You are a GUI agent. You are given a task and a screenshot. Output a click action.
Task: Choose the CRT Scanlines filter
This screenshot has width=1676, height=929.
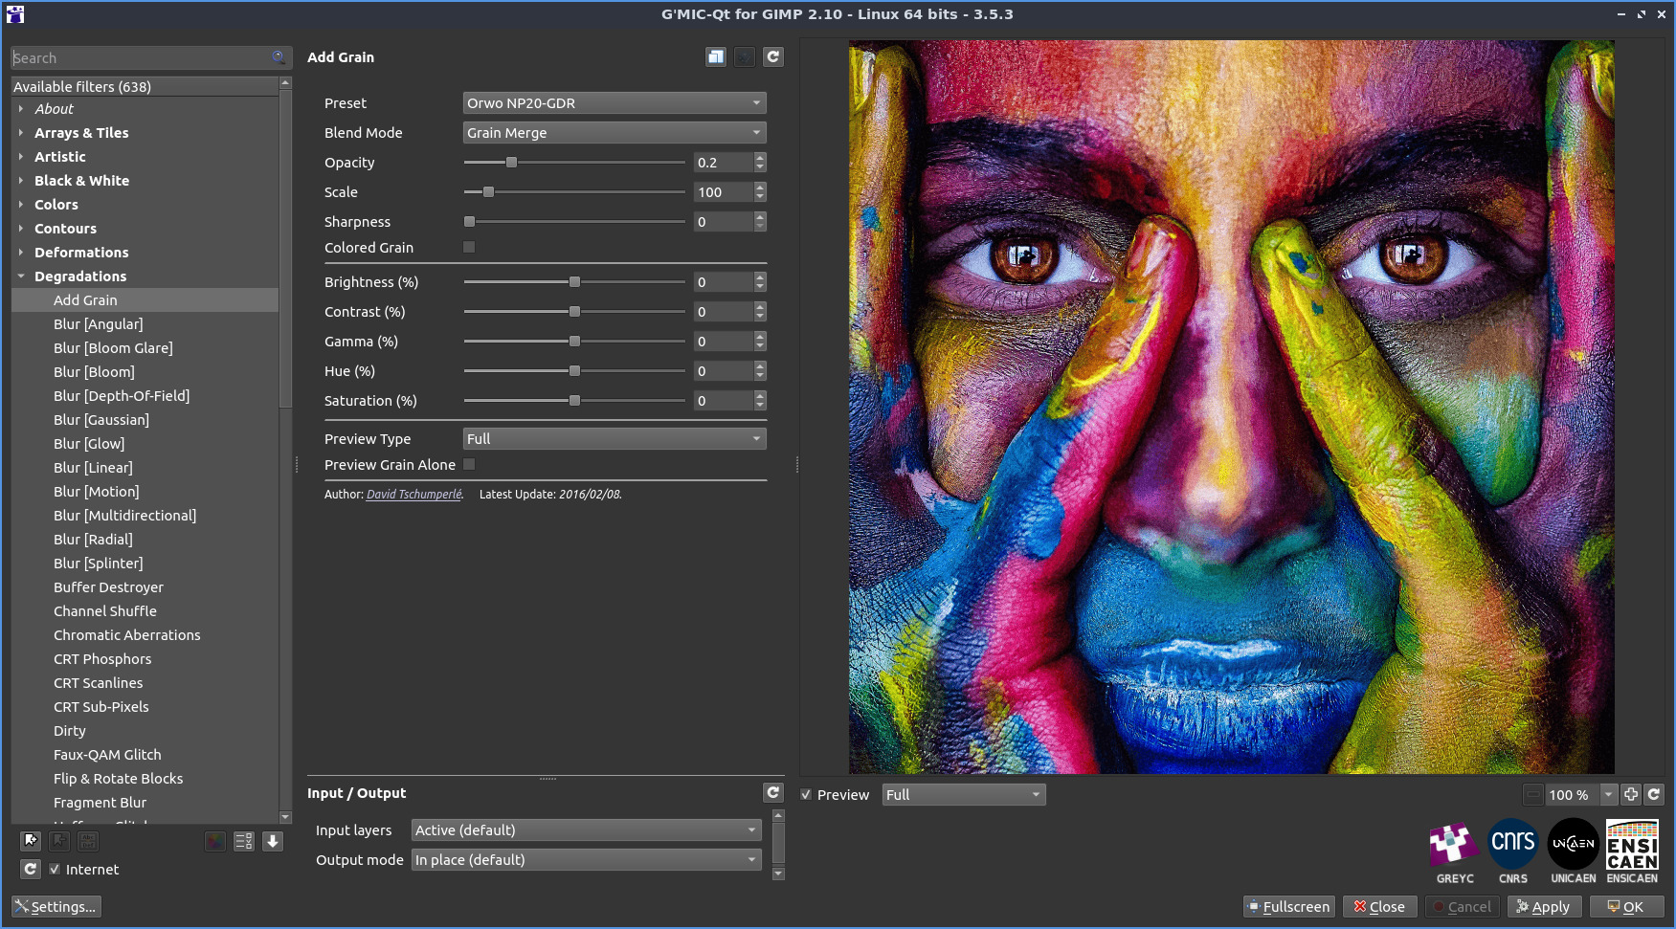click(x=99, y=683)
